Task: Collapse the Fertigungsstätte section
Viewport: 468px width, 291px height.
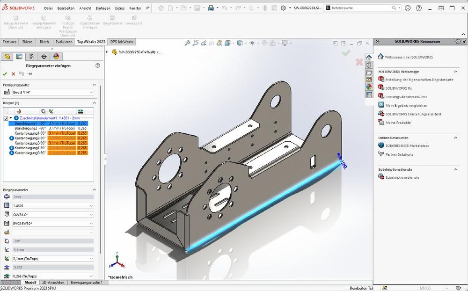Action: pyautogui.click(x=95, y=85)
